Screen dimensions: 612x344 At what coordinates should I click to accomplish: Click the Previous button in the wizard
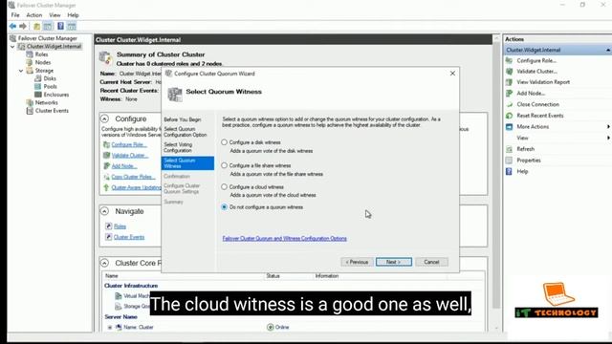pyautogui.click(x=357, y=262)
